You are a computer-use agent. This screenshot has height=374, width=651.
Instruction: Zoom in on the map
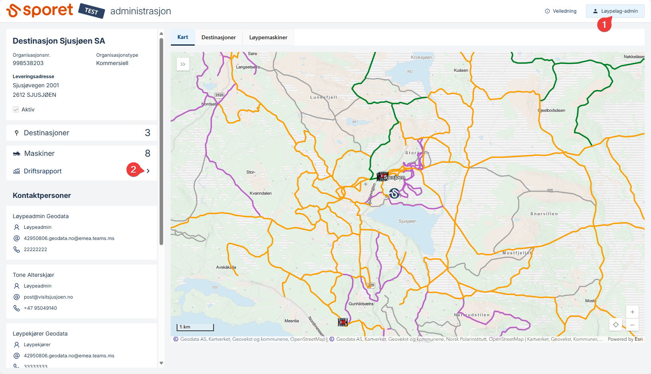pyautogui.click(x=632, y=312)
